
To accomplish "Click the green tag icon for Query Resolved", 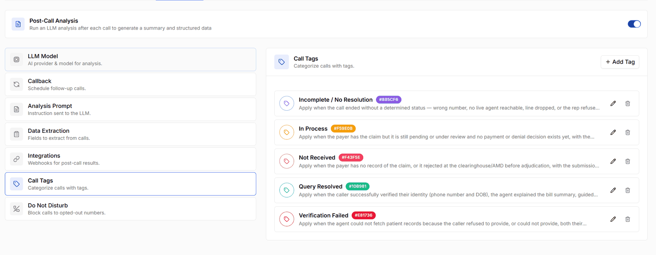I will tap(287, 190).
